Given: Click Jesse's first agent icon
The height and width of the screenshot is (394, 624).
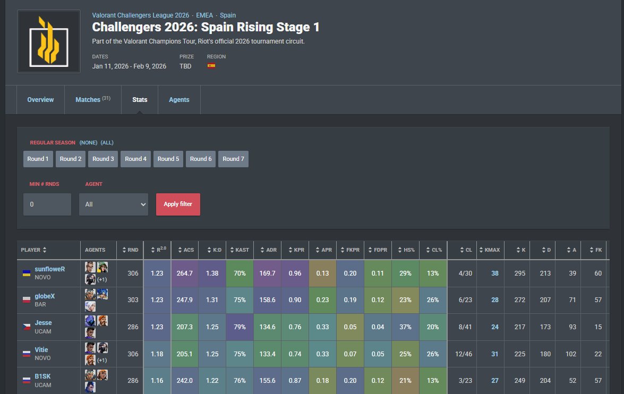Looking at the screenshot, I should point(90,321).
